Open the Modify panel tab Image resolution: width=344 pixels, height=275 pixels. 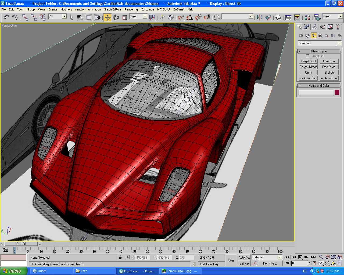click(x=307, y=27)
